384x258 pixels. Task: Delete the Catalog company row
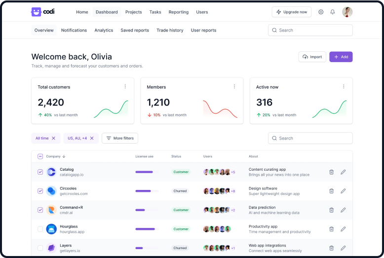click(x=331, y=172)
